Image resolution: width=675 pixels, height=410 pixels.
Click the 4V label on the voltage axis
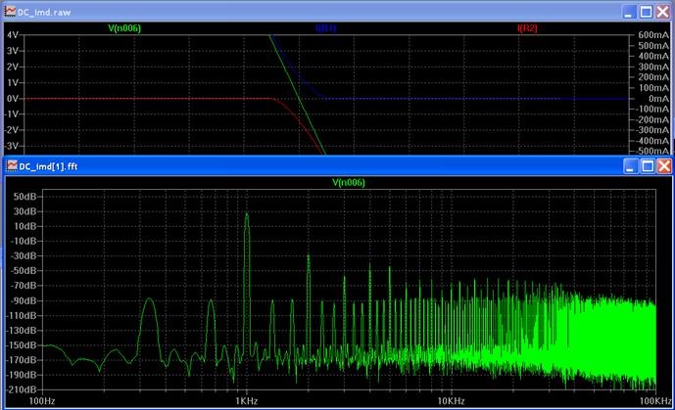click(13, 35)
